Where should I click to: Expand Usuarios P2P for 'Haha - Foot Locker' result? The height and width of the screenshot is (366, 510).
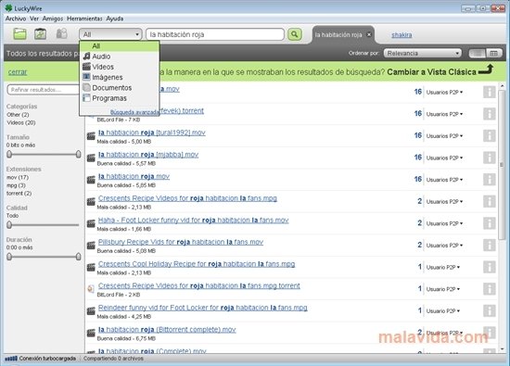tap(444, 223)
